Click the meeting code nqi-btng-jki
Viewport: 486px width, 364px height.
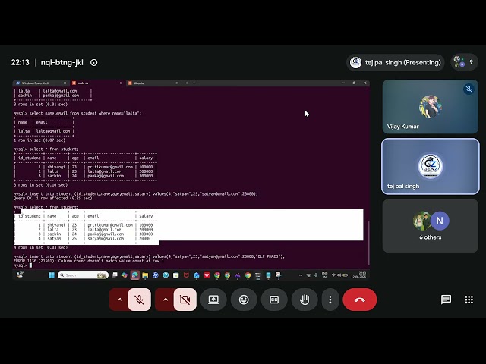click(62, 62)
